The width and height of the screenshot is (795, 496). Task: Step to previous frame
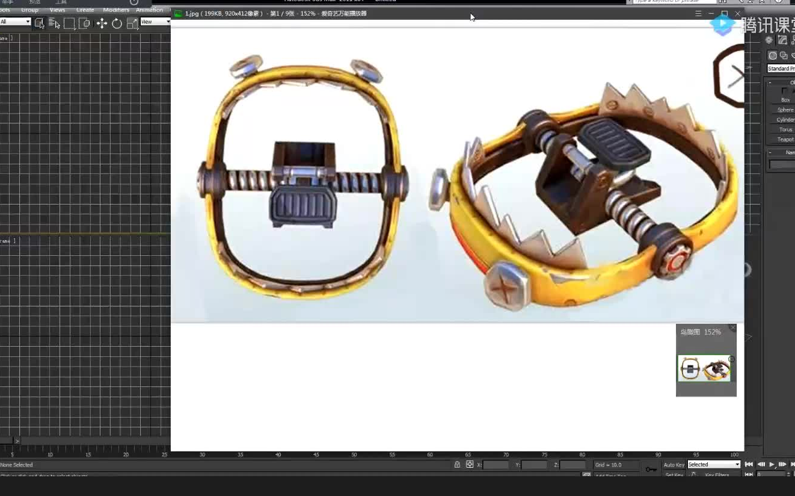761,464
